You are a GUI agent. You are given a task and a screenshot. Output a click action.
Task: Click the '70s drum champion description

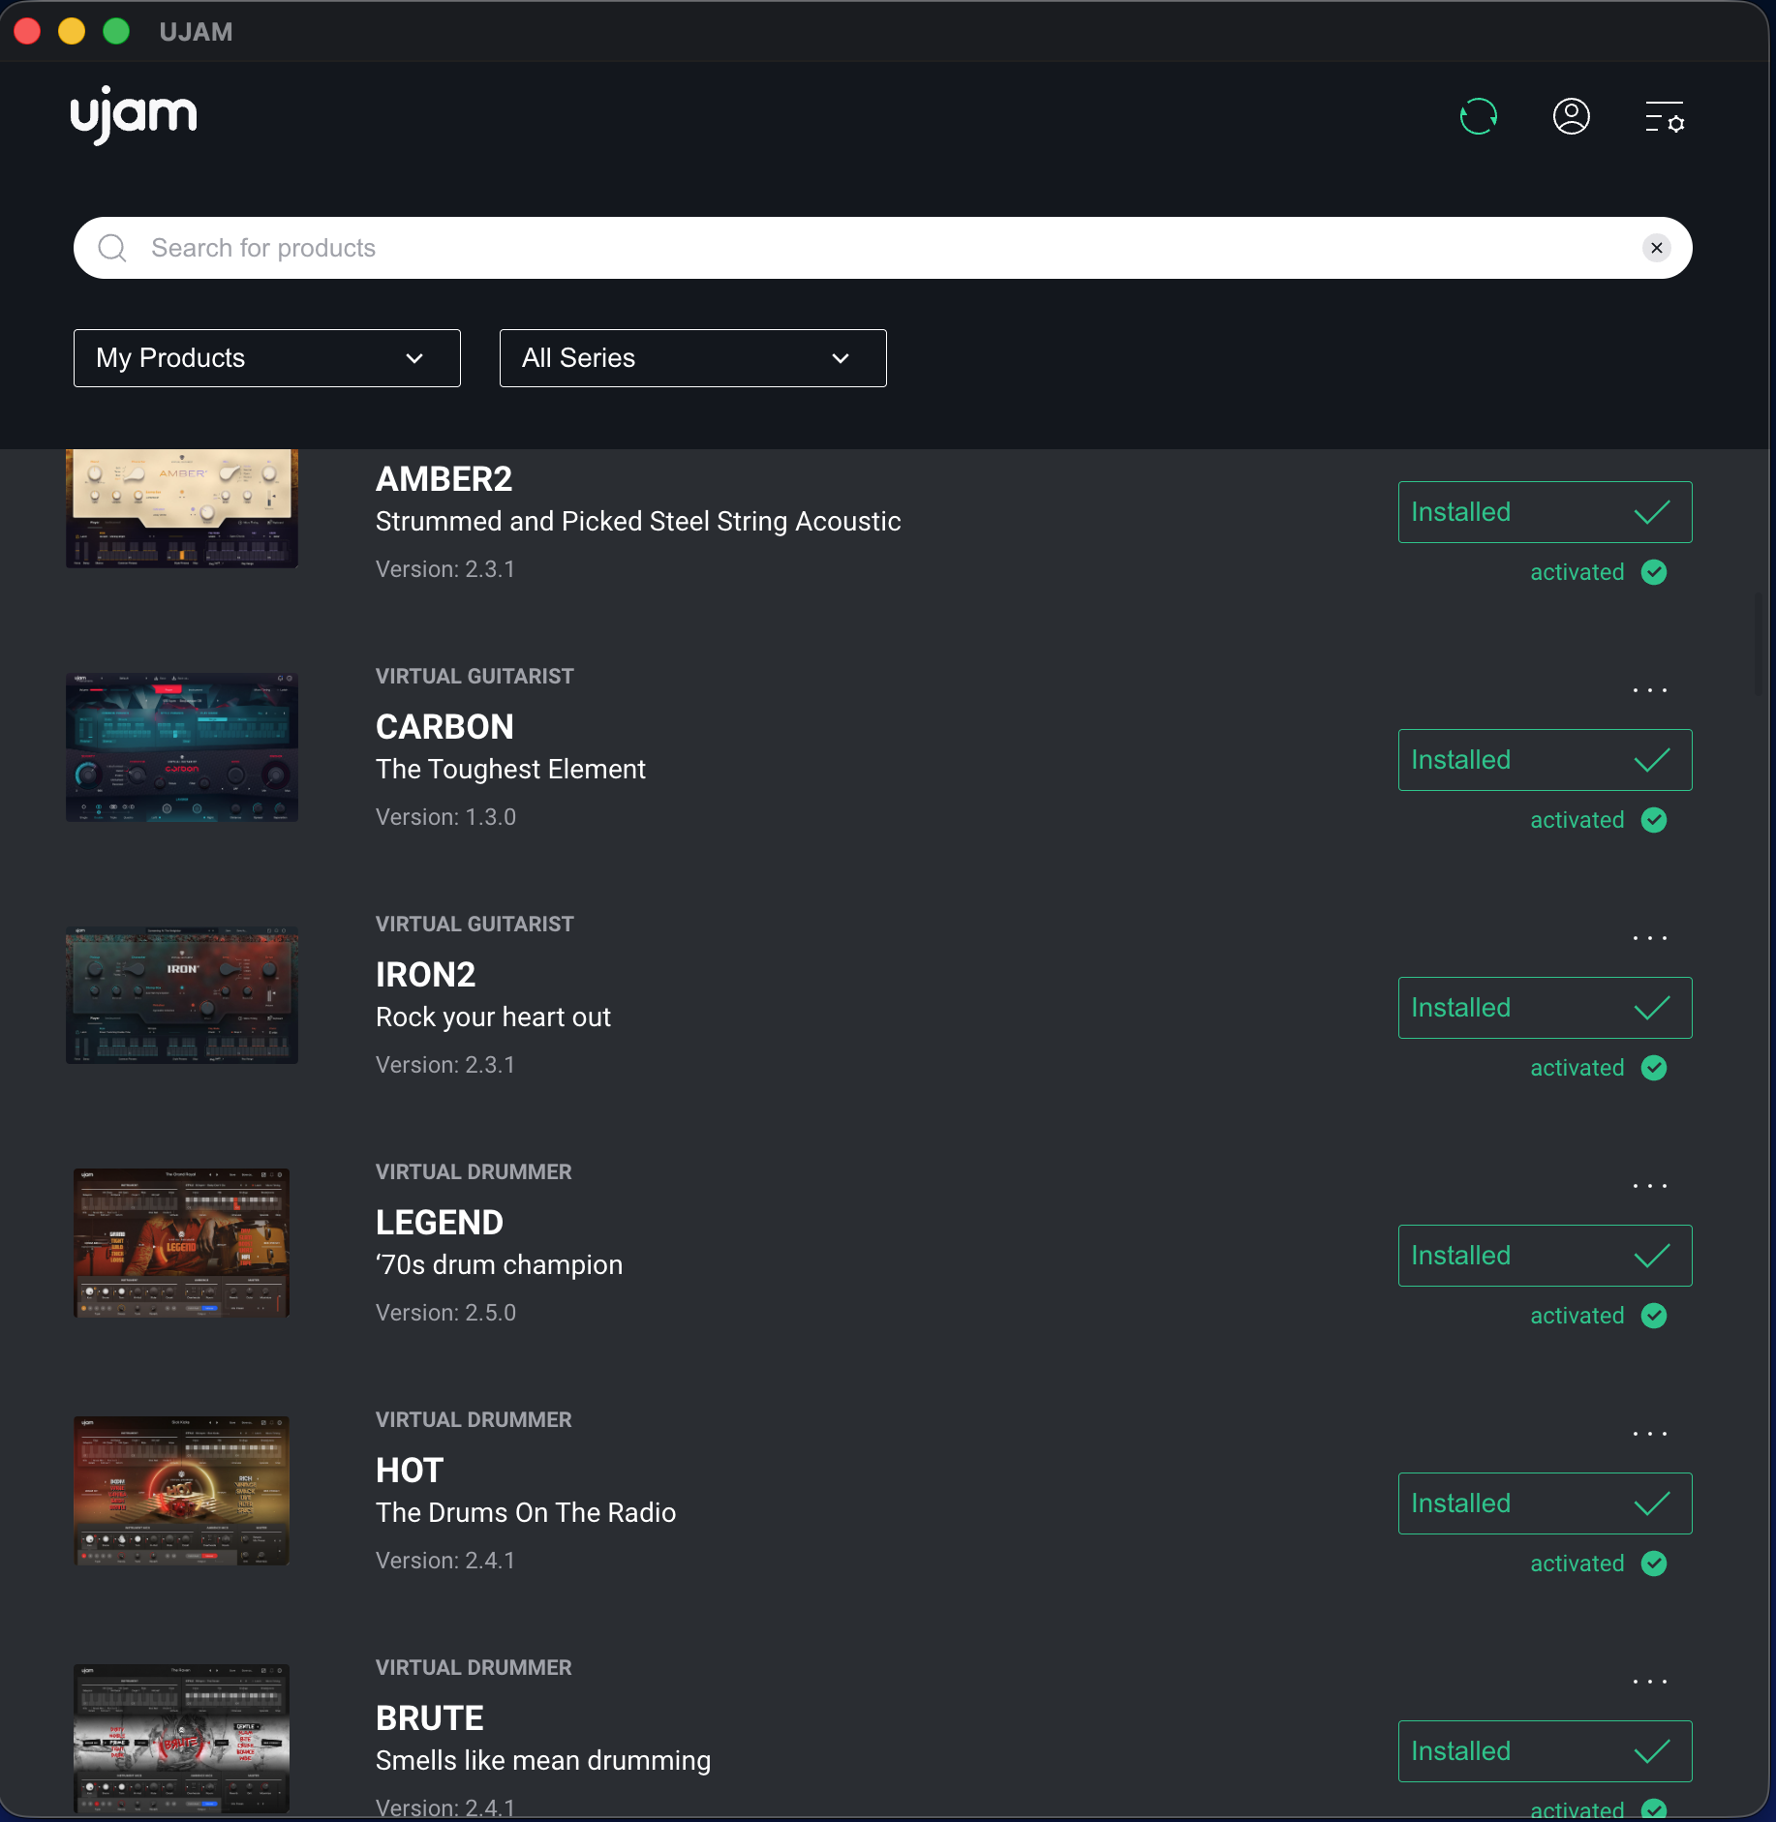[x=499, y=1264]
